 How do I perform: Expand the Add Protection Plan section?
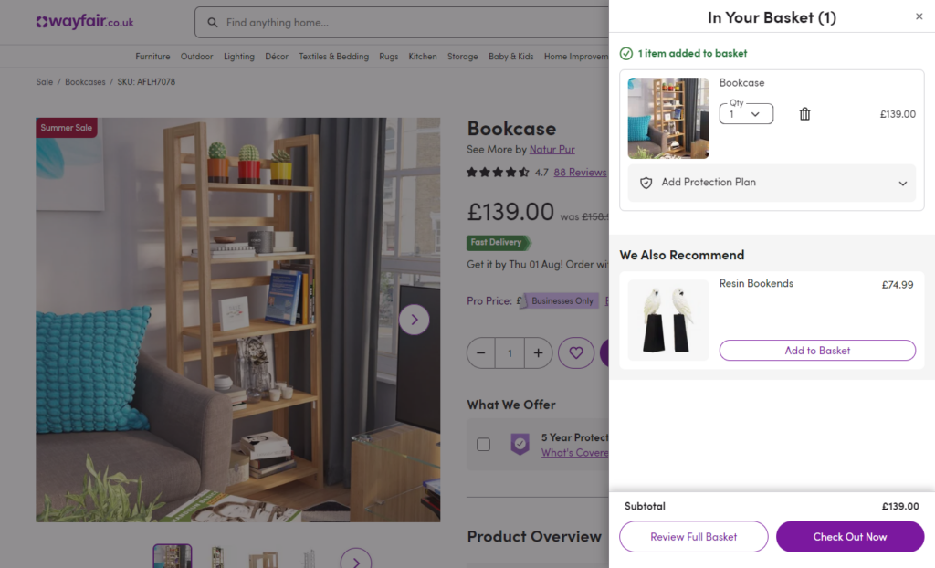904,183
